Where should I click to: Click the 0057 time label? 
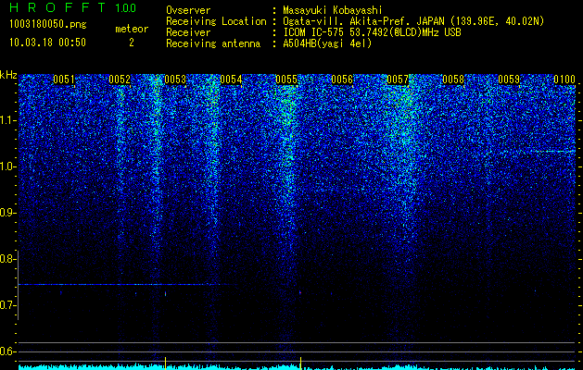coord(398,80)
